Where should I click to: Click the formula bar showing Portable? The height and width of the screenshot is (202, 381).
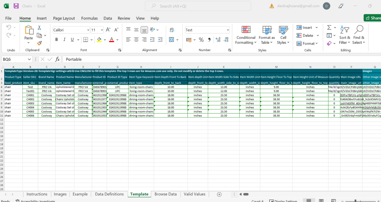[221, 59]
